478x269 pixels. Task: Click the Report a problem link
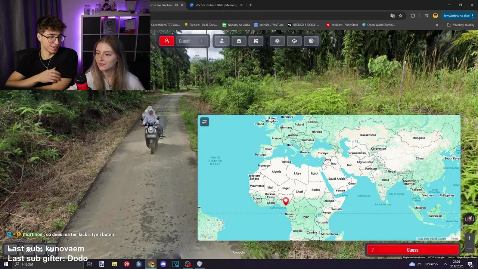pos(467,257)
